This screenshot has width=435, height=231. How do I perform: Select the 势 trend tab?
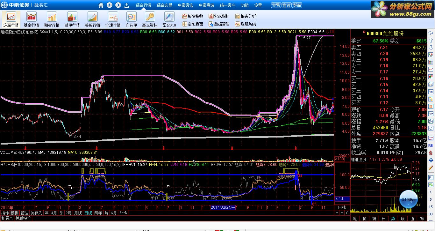click(393, 219)
